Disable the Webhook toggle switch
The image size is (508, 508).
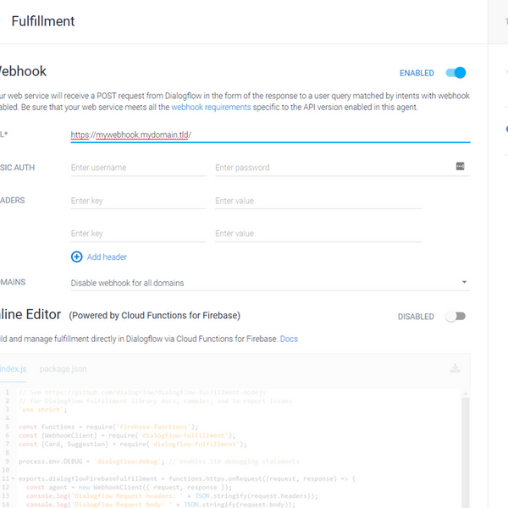pos(456,74)
